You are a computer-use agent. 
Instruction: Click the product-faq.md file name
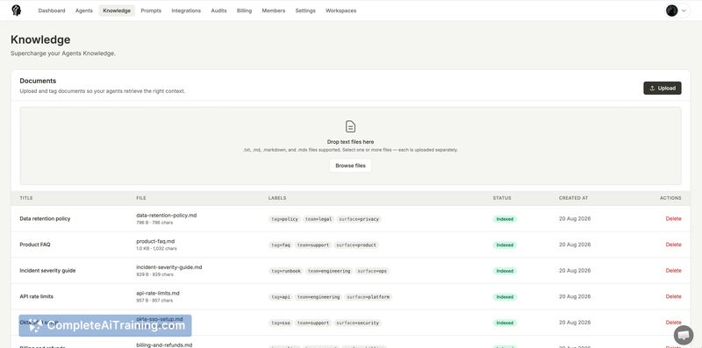tap(155, 241)
